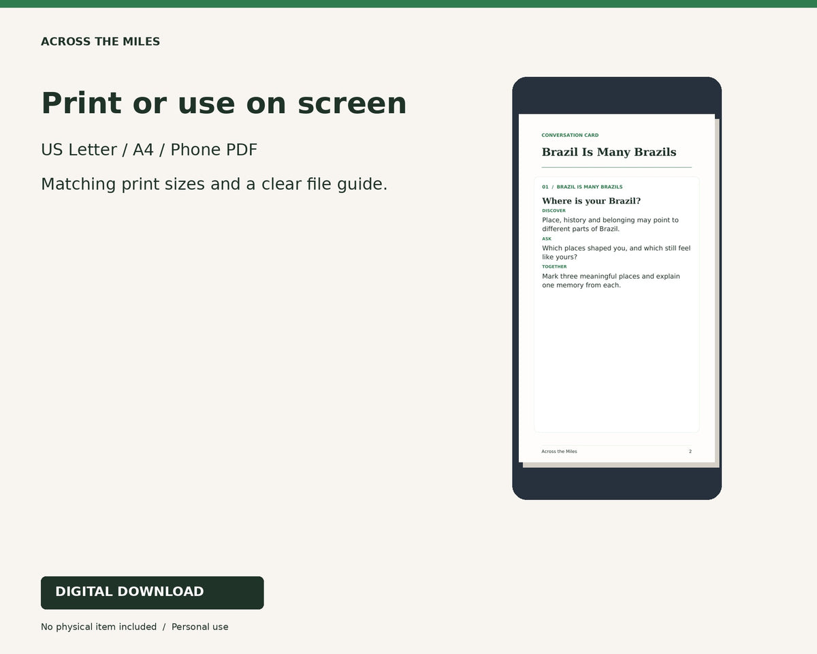Click text 'Place, history and belonging may point'
Image resolution: width=817 pixels, height=654 pixels.
(610, 220)
